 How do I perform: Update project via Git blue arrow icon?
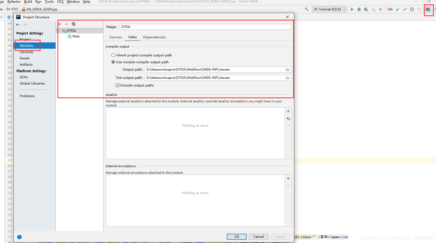(398, 9)
